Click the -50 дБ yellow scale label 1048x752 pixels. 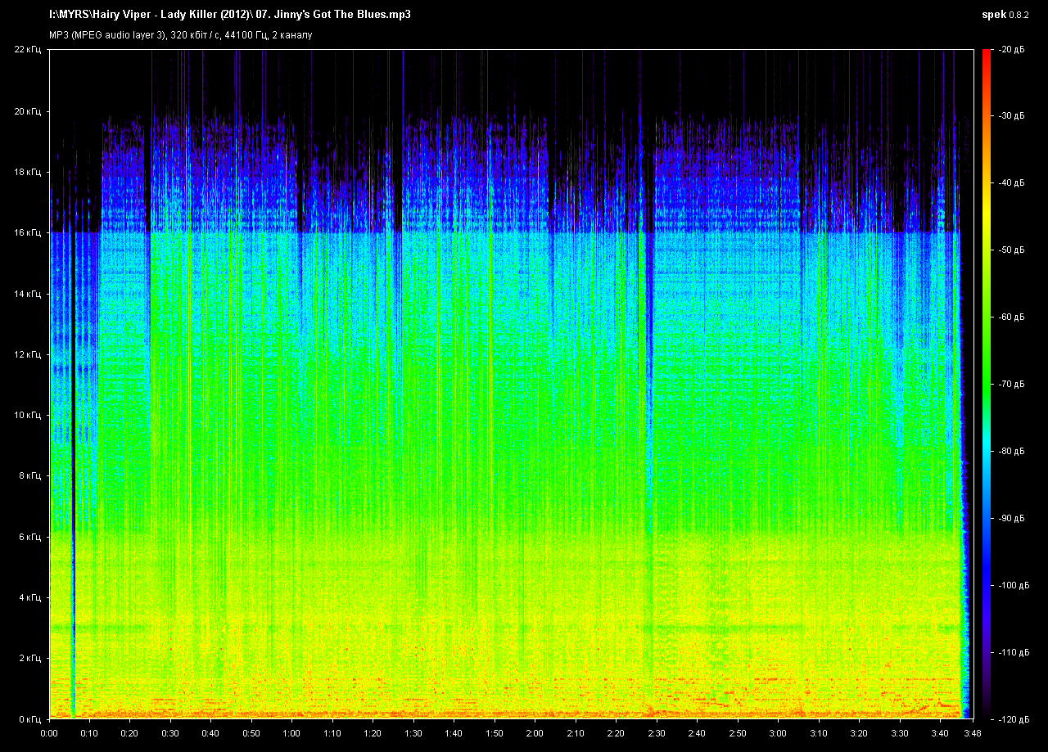[1006, 250]
